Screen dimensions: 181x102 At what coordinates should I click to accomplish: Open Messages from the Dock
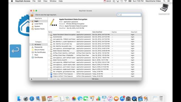click(80, 99)
